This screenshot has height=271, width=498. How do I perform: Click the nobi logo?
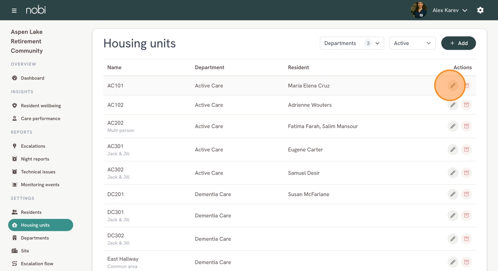point(36,10)
